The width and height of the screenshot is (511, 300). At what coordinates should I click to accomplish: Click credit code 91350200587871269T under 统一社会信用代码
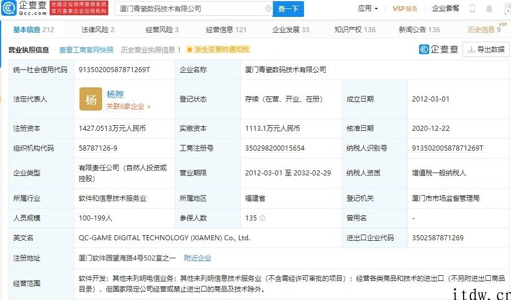[114, 70]
